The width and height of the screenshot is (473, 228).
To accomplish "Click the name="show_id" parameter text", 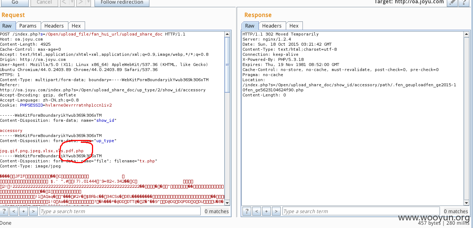I will click(x=99, y=120).
